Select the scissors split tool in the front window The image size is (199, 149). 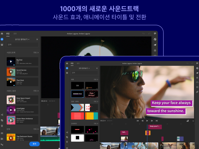click(67, 132)
